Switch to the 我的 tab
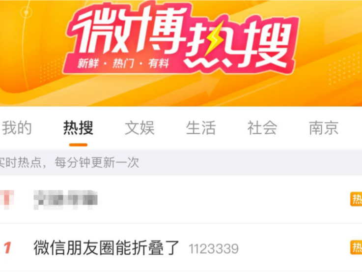Screen dimensions: 362x272 (17, 128)
